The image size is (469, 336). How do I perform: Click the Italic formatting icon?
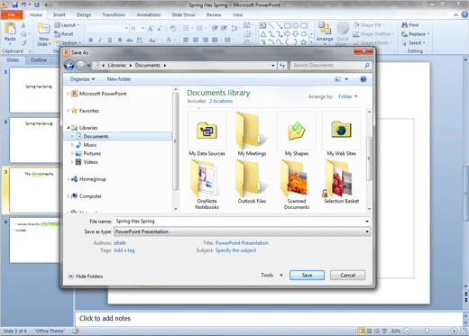point(100,40)
